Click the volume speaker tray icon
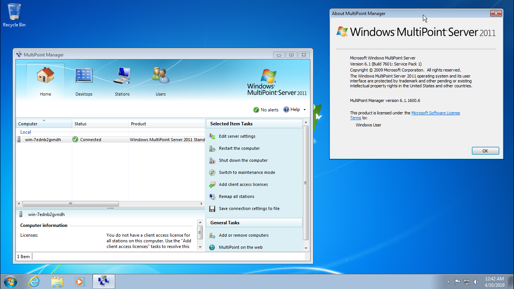Screen dimensions: 514x289 tap(476, 281)
